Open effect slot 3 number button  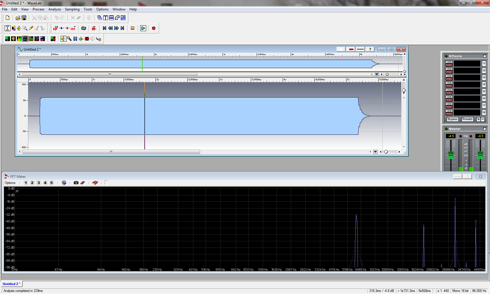click(x=484, y=77)
